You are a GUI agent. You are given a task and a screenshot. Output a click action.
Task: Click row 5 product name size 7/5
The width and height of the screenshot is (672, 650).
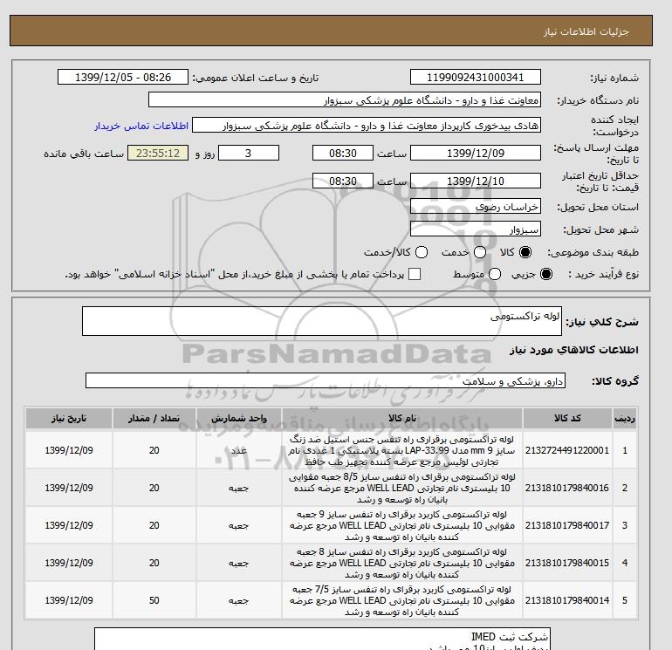pos(402,600)
